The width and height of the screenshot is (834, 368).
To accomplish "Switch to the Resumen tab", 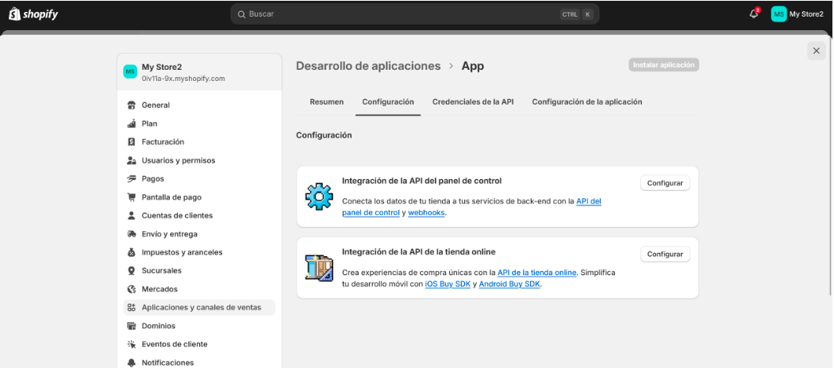I will tap(326, 102).
